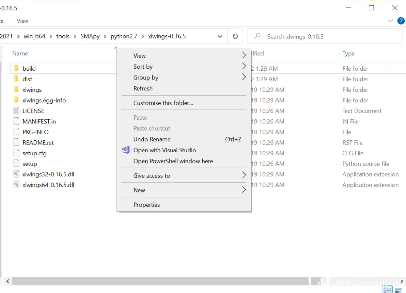The height and width of the screenshot is (293, 406).
Task: Choose Open PowerShell window here
Action: click(184, 161)
